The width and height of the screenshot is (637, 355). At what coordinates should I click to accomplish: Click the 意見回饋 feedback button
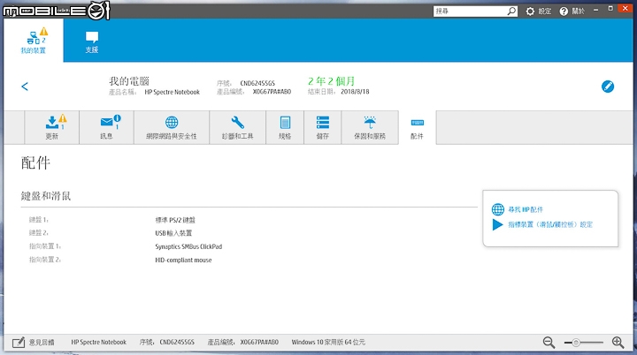(x=34, y=343)
